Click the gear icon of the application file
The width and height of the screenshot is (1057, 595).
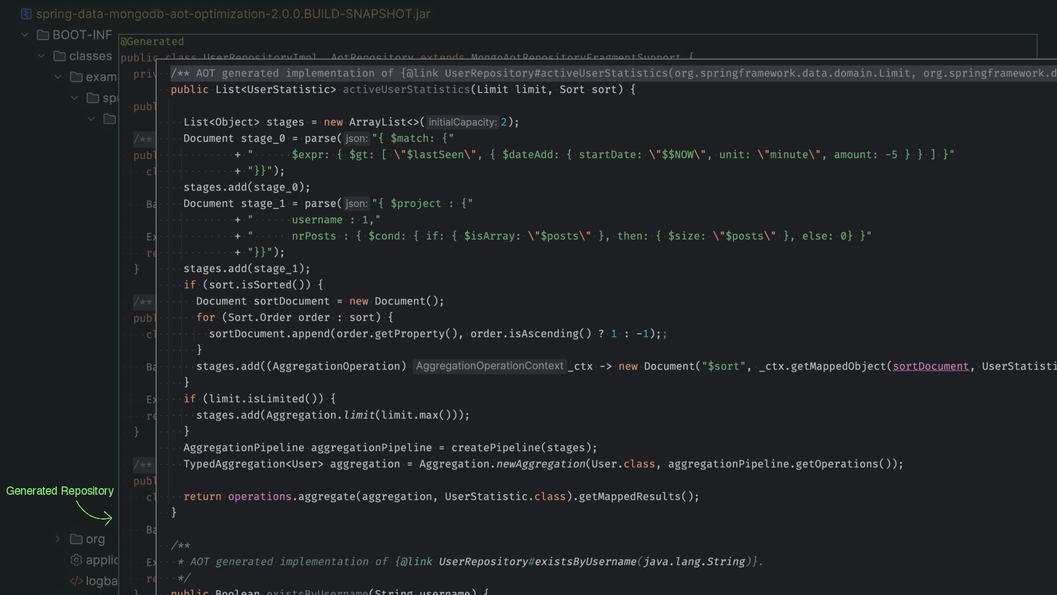pos(77,560)
